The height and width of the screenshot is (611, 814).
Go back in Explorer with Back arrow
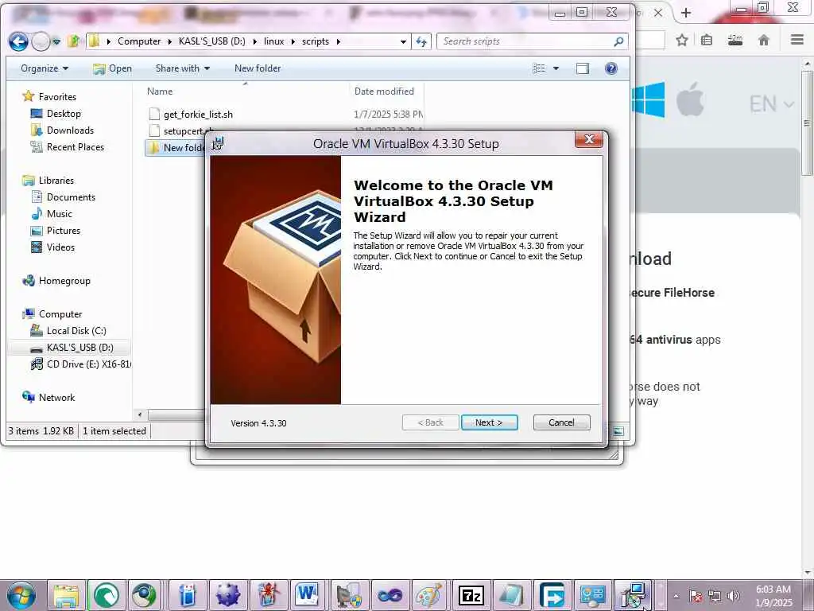tap(18, 41)
